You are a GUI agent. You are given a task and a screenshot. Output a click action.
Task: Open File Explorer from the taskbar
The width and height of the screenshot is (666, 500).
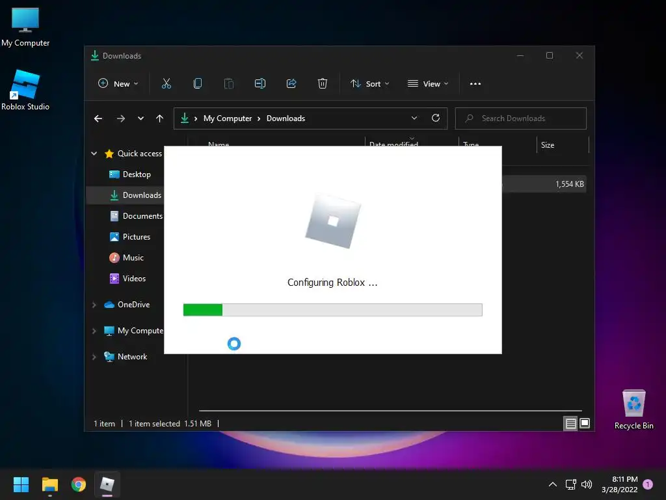pos(49,484)
